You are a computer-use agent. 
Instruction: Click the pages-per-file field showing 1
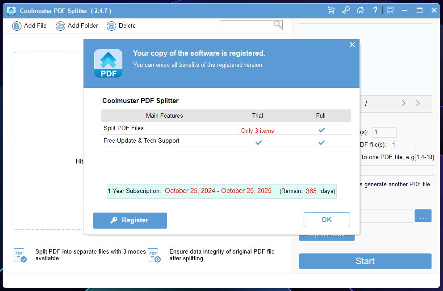(x=384, y=132)
